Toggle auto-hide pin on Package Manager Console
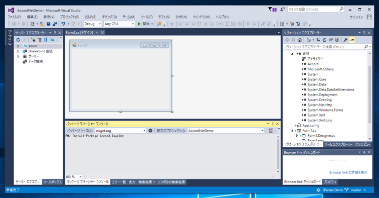379x198 pixels. [272, 124]
